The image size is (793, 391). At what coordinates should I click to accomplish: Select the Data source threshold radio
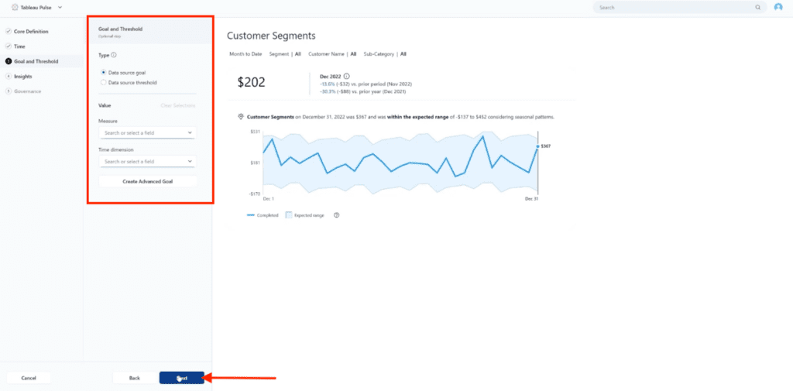point(104,82)
